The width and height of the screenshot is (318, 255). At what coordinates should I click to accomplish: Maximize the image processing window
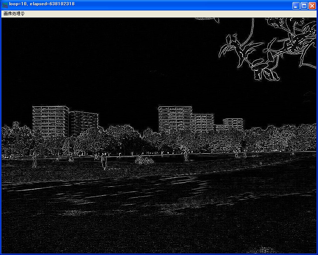tap(304, 6)
